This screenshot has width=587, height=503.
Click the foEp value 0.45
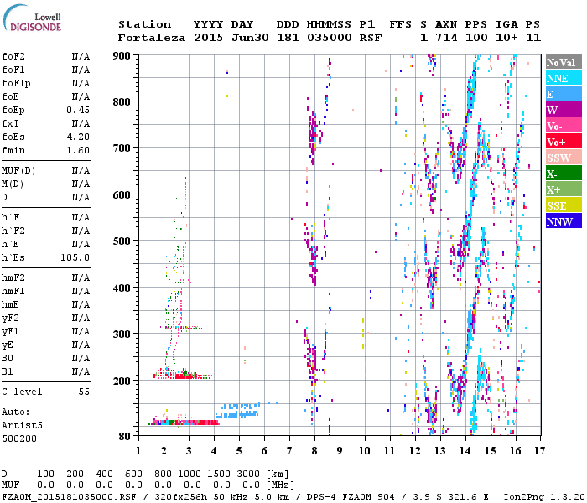click(x=78, y=110)
